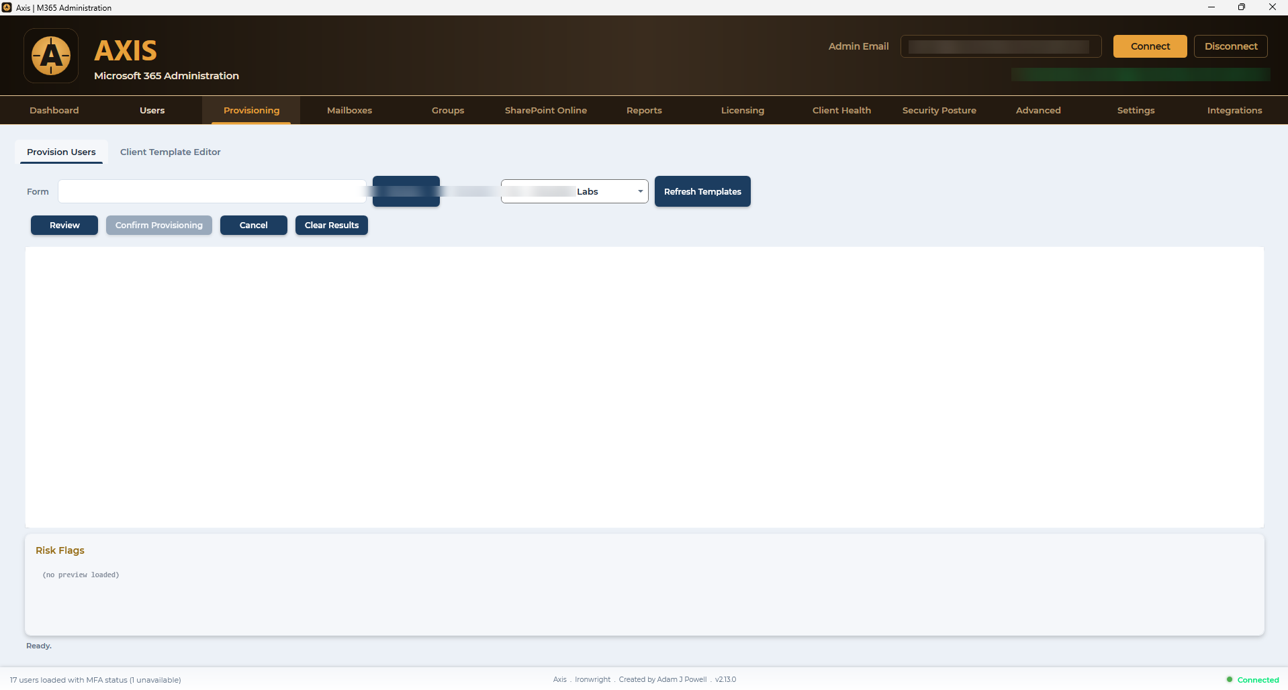Click into the Form text field
1288x690 pixels.
pos(212,191)
